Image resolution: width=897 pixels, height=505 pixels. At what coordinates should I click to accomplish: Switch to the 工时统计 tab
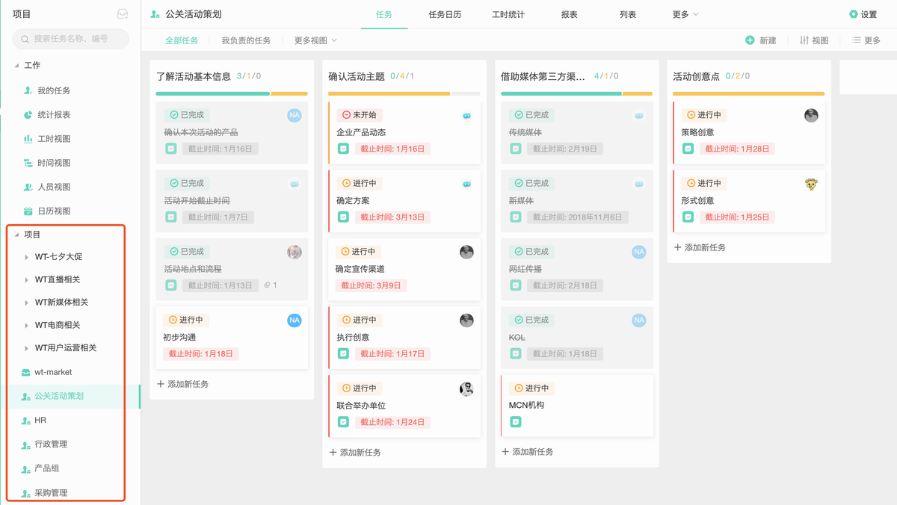click(508, 14)
